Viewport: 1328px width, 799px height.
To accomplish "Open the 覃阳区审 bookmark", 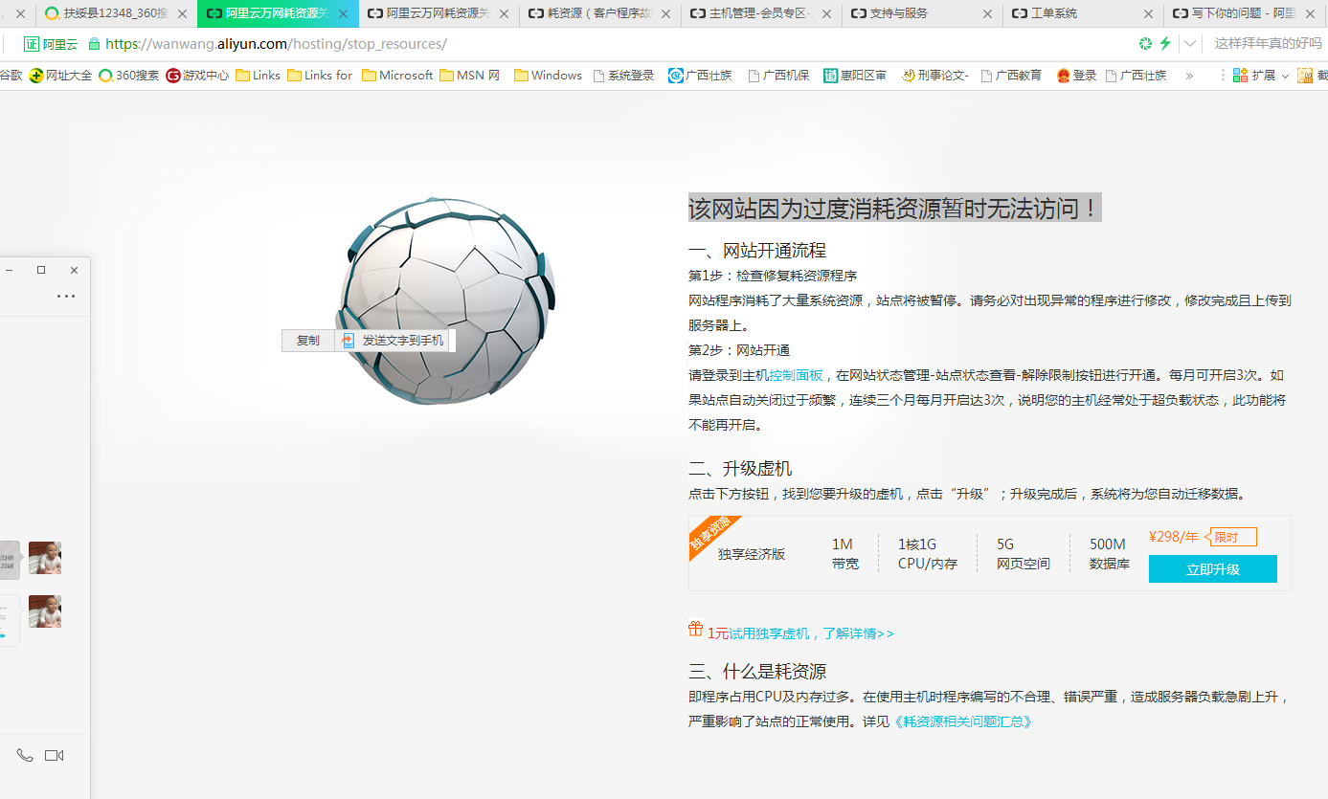I will (855, 76).
